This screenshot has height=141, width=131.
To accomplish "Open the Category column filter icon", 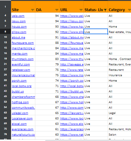I will (129, 10).
